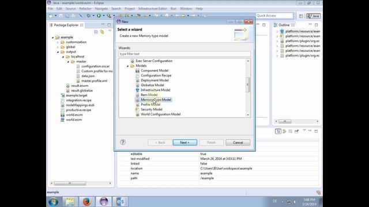This screenshot has height=207, width=369.
Task: Collapse the master folder
Action: [x=68, y=62]
